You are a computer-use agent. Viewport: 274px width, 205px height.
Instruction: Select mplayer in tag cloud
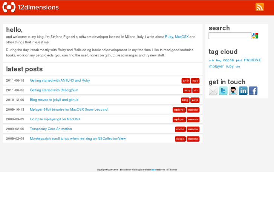[x=216, y=67]
